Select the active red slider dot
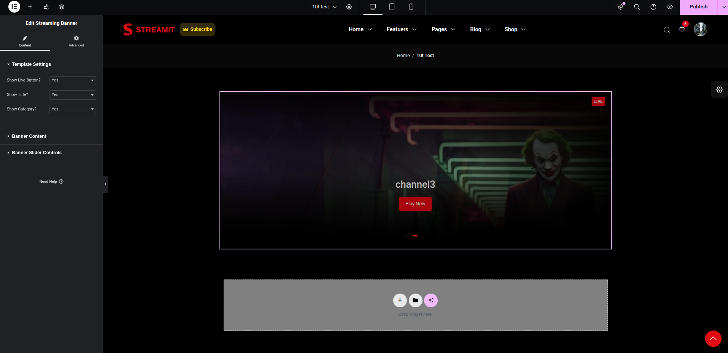The width and height of the screenshot is (728, 353). pos(415,236)
